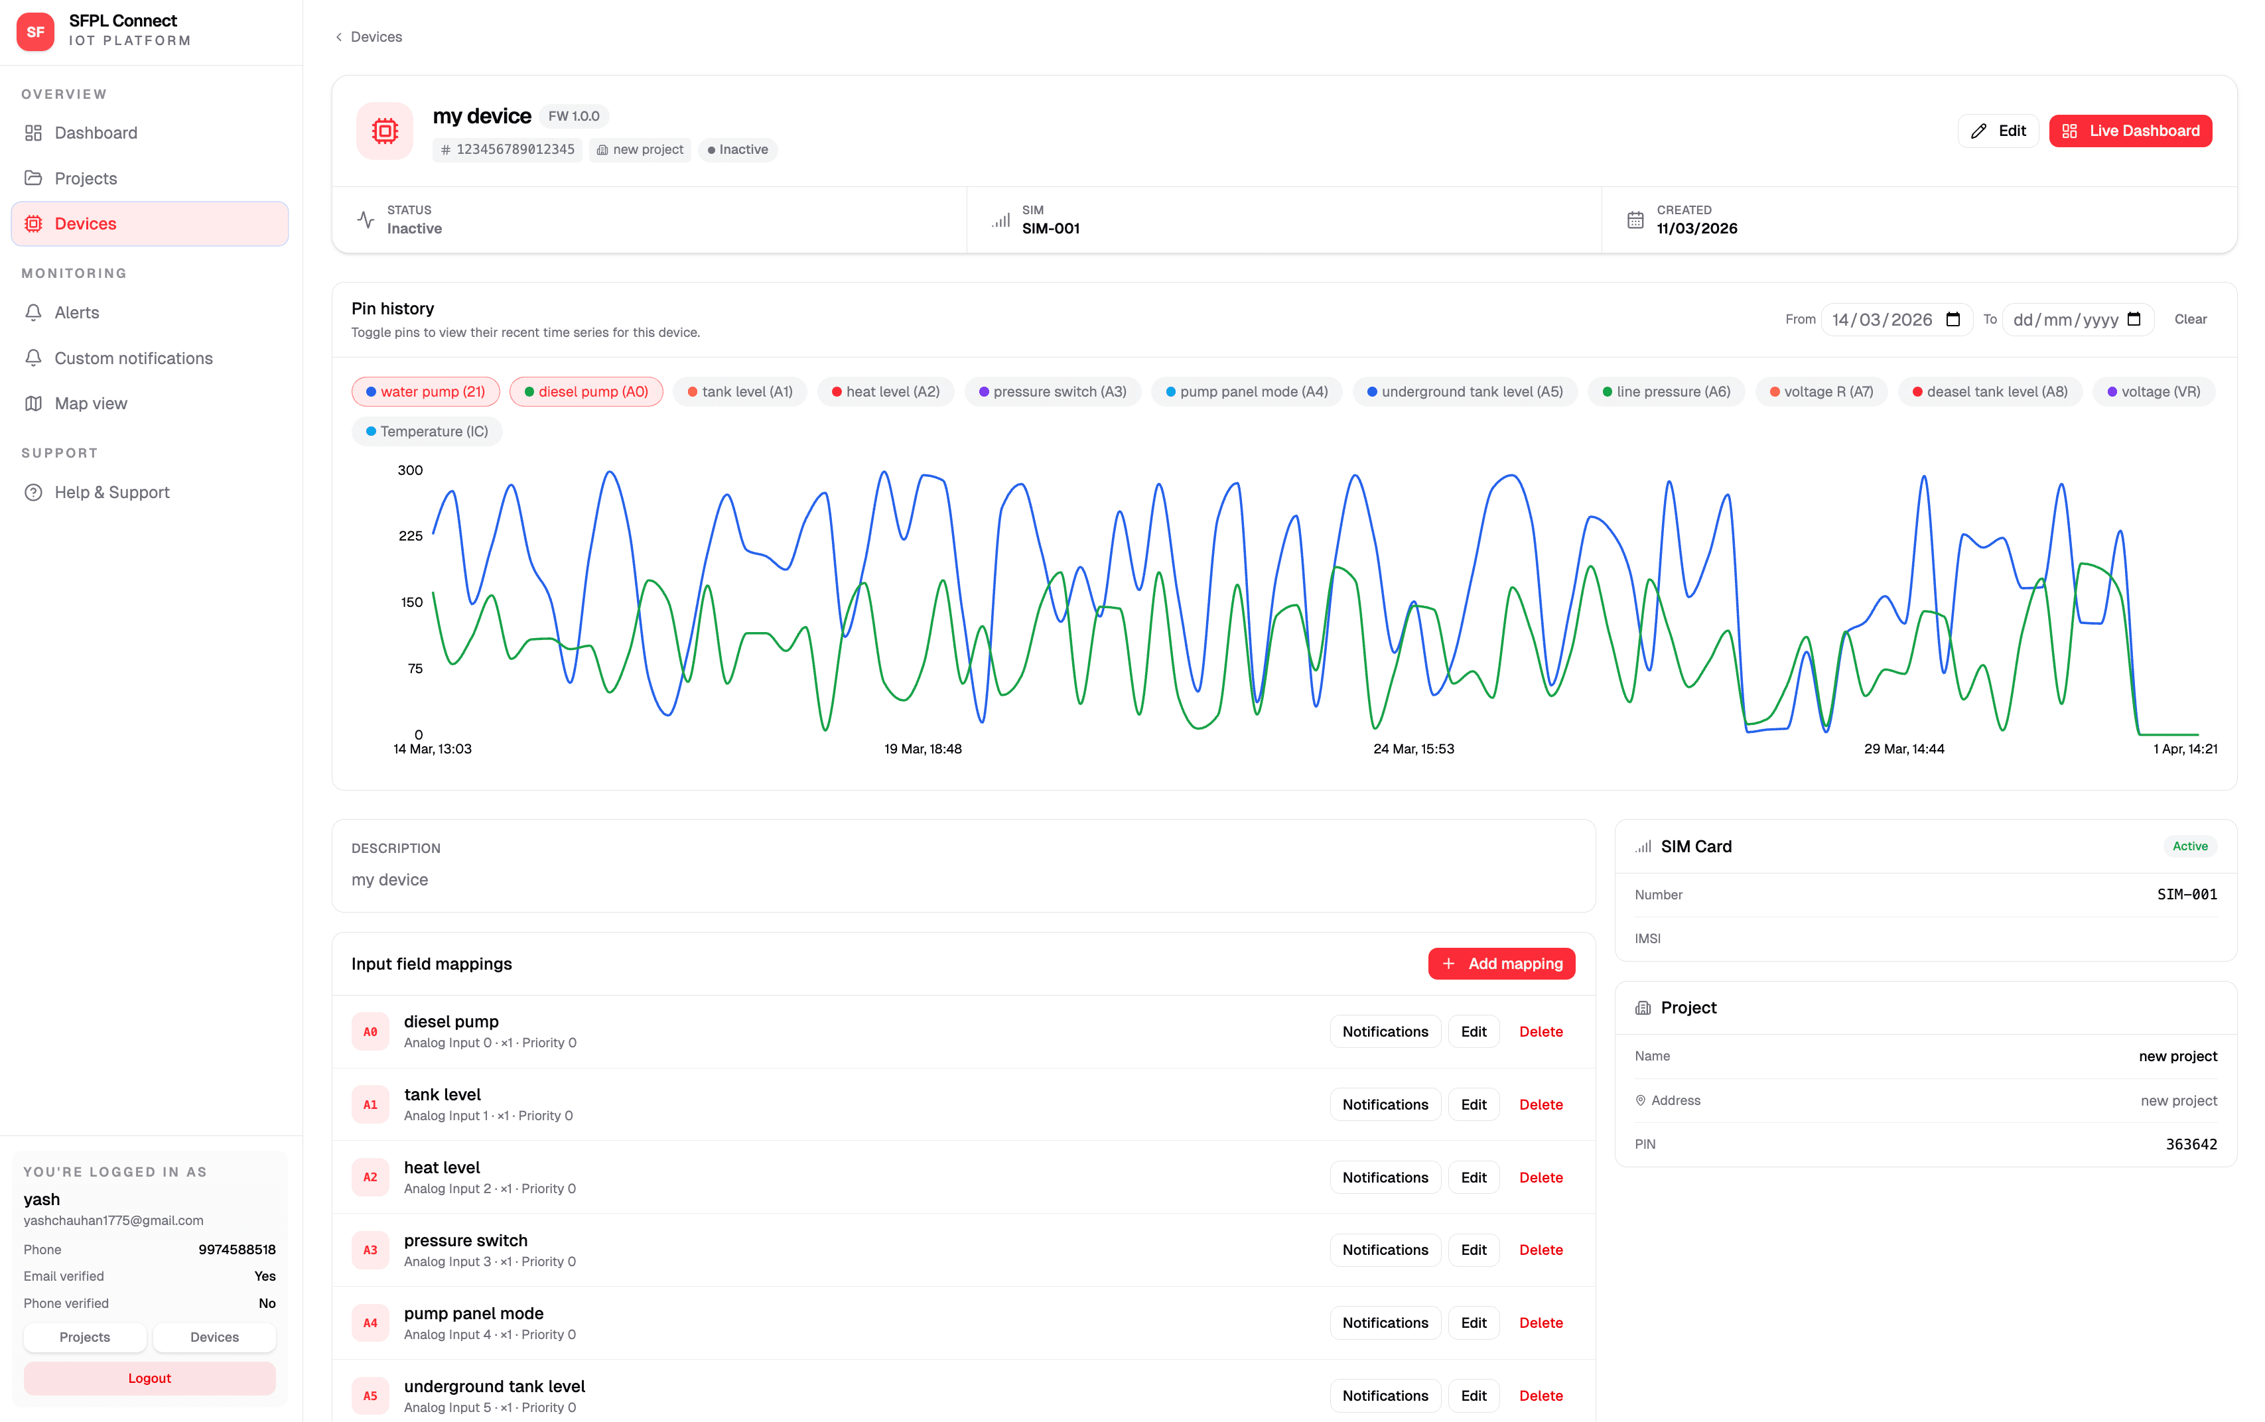2265x1422 pixels.
Task: Delete the heat level mapping
Action: coord(1540,1177)
